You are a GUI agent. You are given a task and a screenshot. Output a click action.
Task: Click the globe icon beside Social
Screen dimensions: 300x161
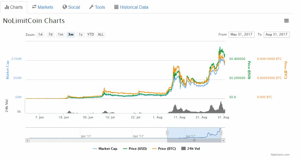tap(65, 7)
